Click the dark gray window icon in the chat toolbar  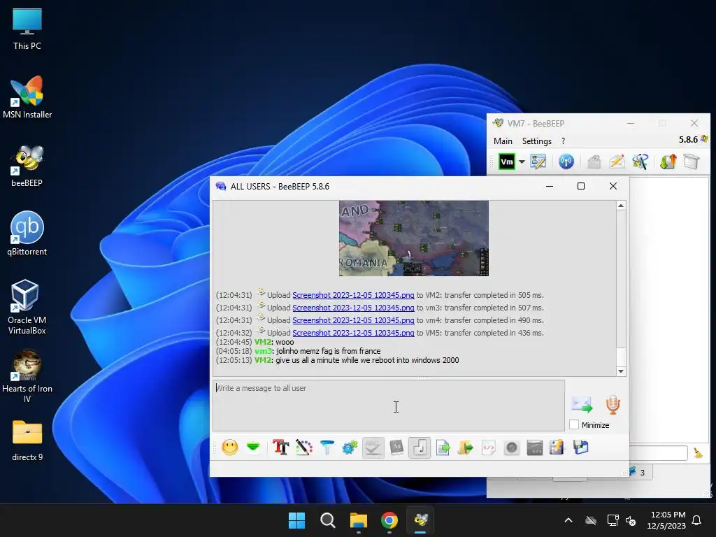tap(534, 447)
